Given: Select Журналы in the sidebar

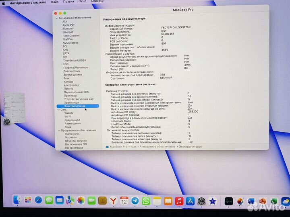Looking at the screenshot, I should click(x=70, y=137).
